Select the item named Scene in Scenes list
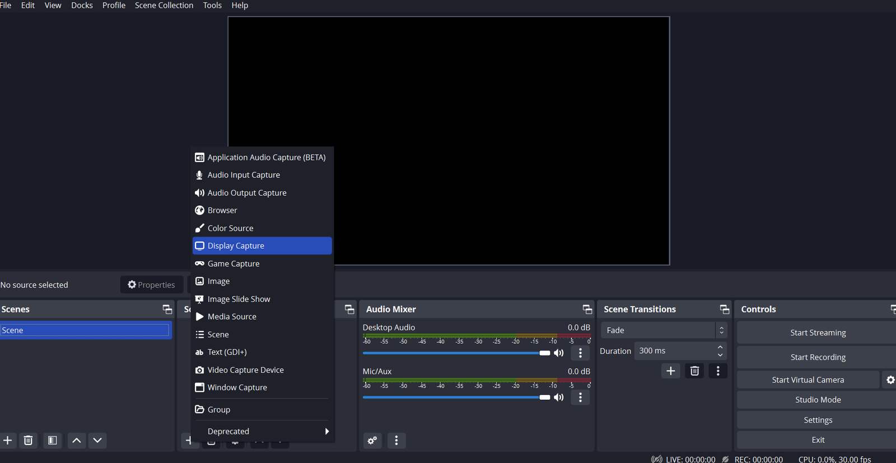 [x=85, y=330]
